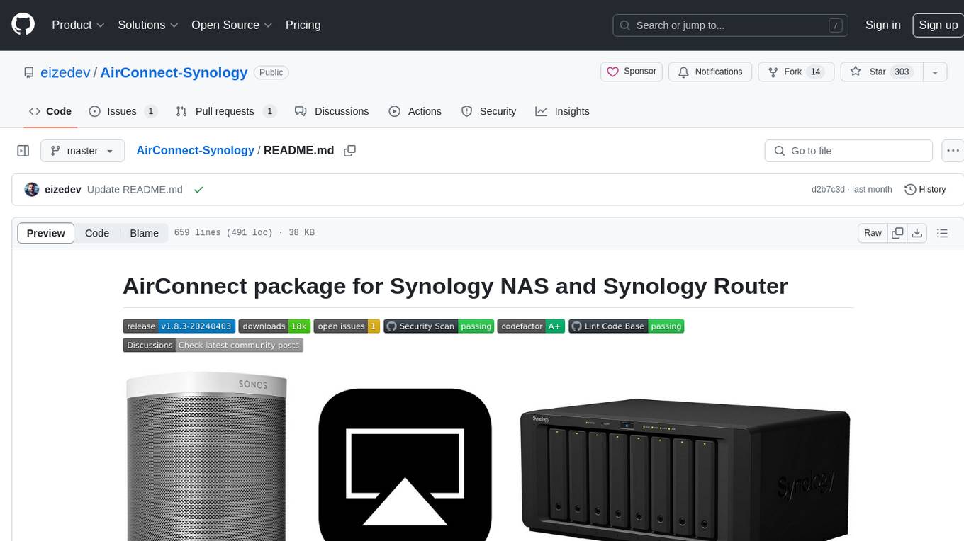Open the Raw file view
964x541 pixels.
click(873, 233)
